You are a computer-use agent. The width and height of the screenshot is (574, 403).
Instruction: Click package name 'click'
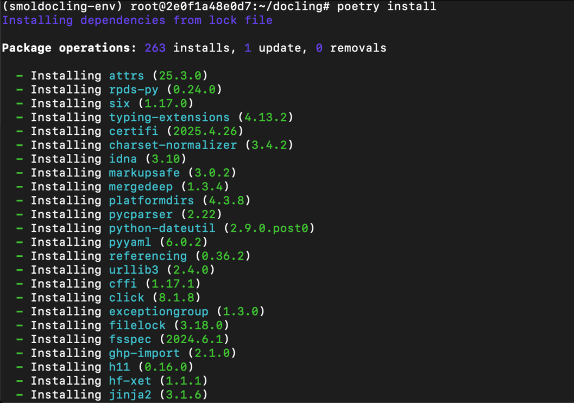(126, 298)
